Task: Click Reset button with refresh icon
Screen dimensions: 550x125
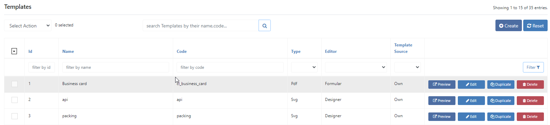Action: pyautogui.click(x=535, y=26)
